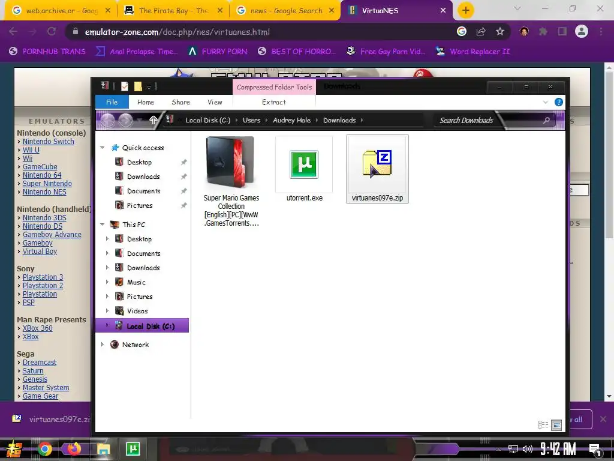This screenshot has width=614, height=461.
Task: Open the Nintendo Switch emulators link
Action: coord(48,142)
